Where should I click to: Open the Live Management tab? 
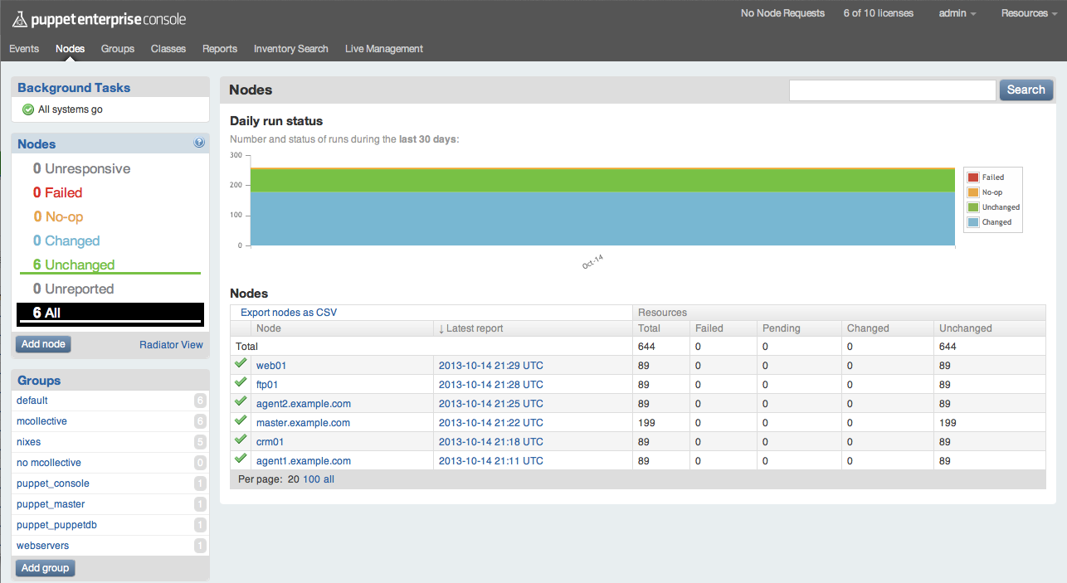384,49
